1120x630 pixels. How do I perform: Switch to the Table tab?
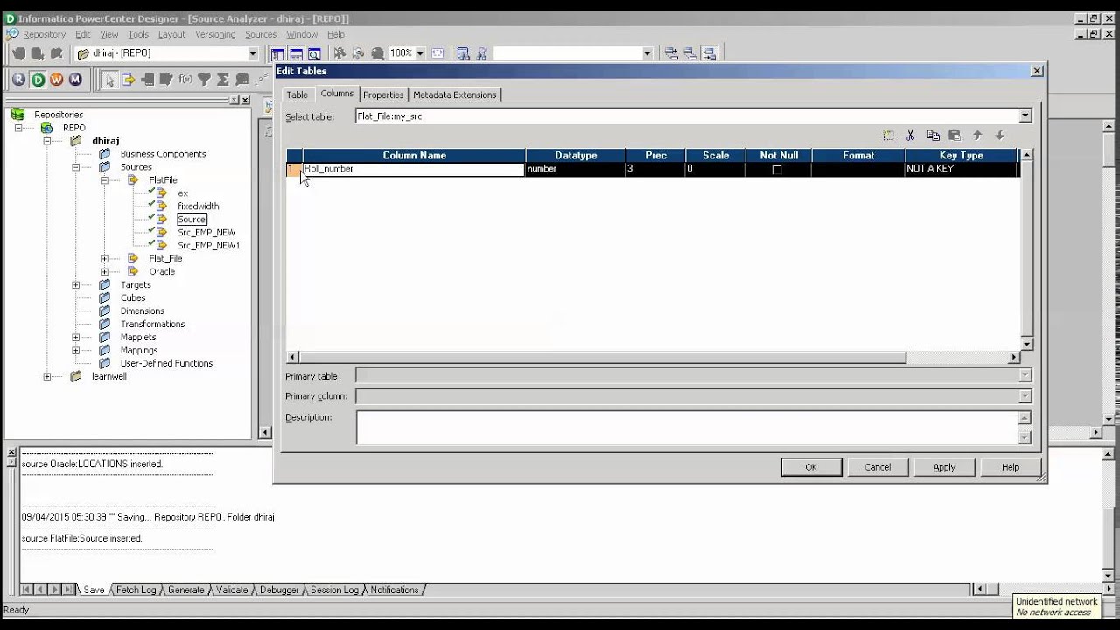297,94
